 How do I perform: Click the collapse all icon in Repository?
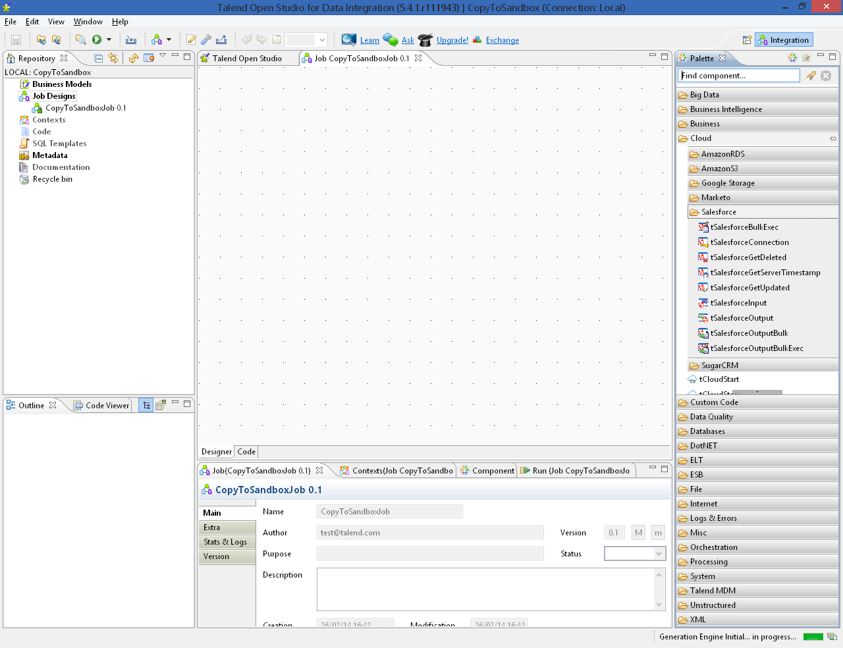(99, 58)
